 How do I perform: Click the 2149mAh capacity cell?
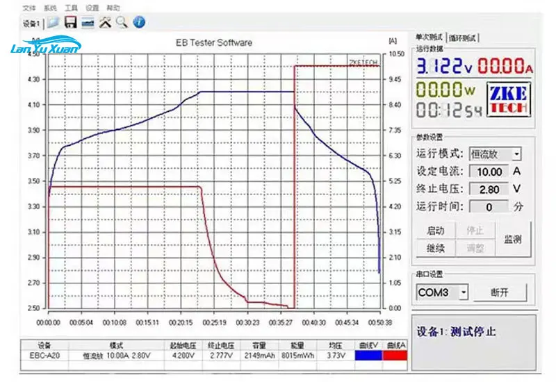pos(259,356)
